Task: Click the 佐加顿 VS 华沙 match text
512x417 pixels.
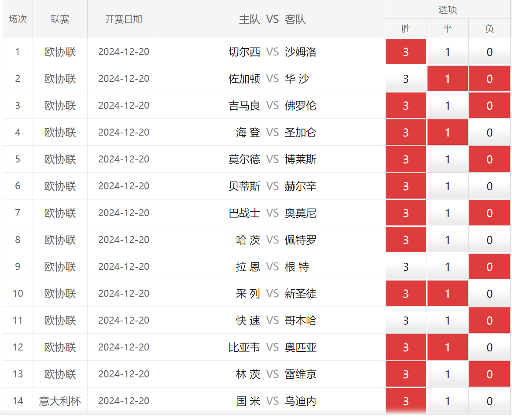Action: coord(269,78)
